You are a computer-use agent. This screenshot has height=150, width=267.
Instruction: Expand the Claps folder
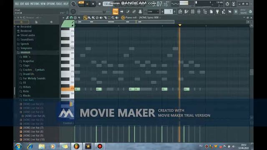tap(26, 65)
